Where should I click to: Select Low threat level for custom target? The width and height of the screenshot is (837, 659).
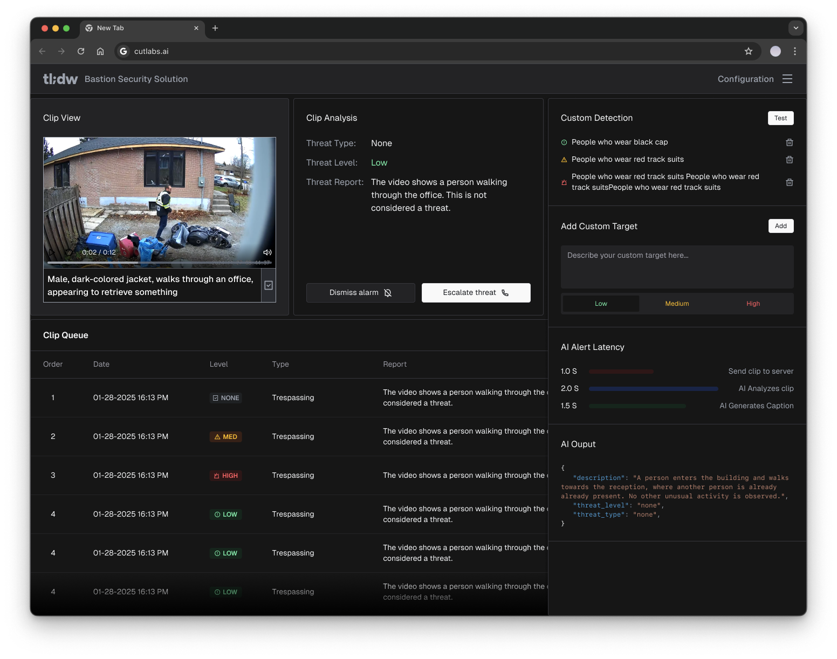[x=601, y=304]
